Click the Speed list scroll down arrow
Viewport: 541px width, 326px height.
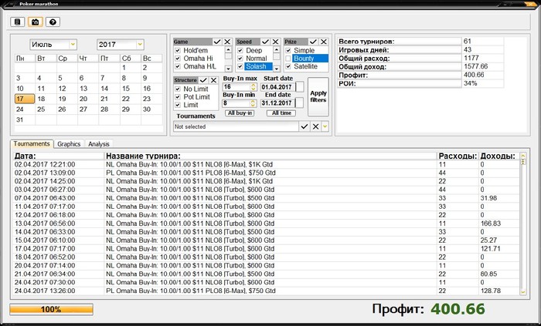277,69
